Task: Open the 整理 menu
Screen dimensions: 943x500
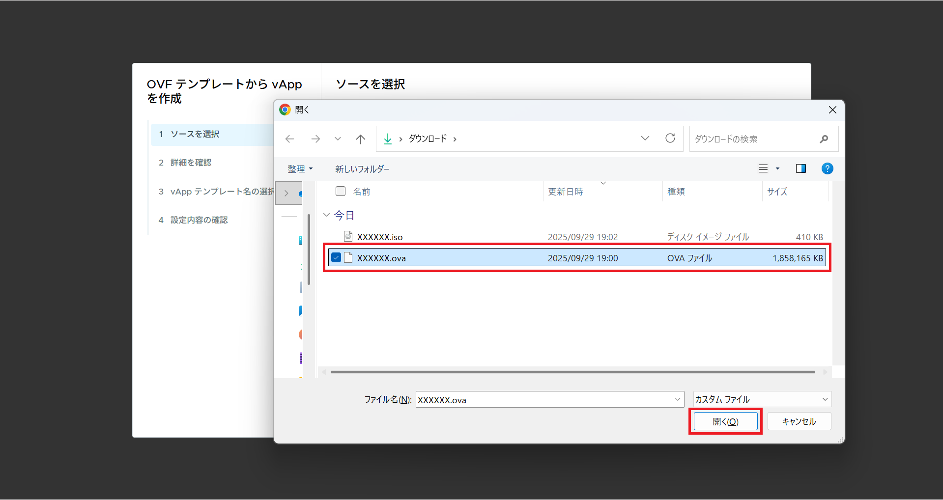Action: click(x=300, y=169)
